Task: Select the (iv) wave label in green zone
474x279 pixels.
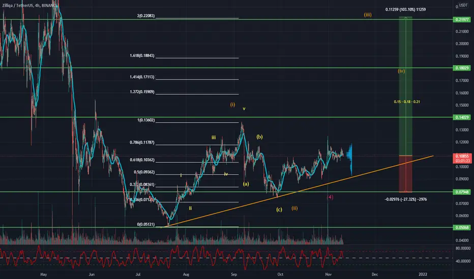Action: coord(401,71)
